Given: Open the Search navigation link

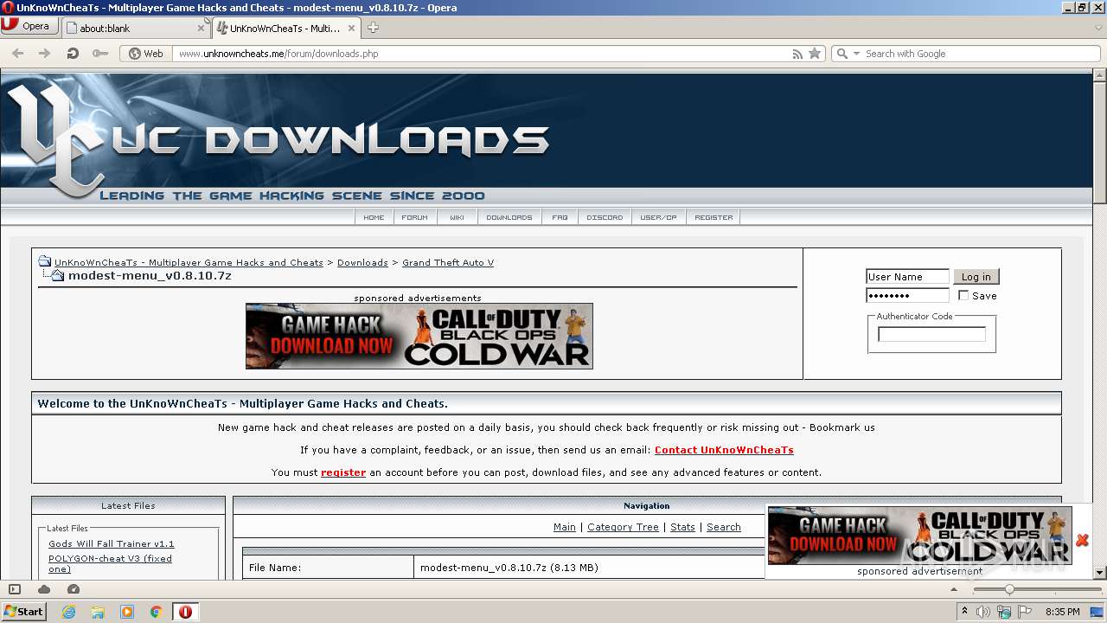Looking at the screenshot, I should point(724,527).
